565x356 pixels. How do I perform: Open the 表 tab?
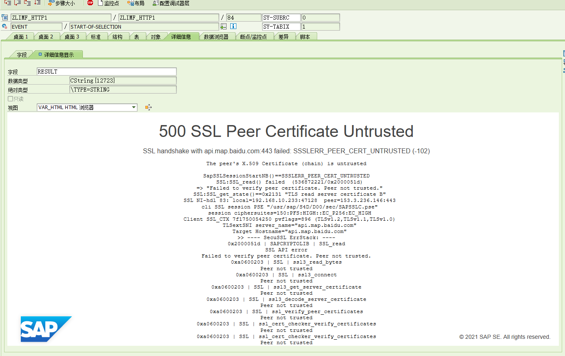(x=137, y=37)
